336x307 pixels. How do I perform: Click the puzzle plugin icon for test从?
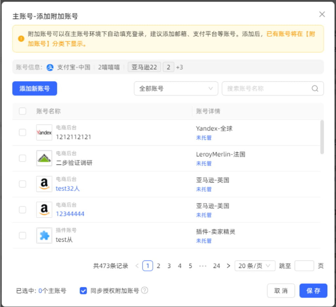pyautogui.click(x=44, y=235)
